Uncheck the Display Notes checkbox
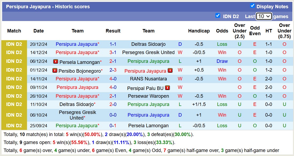294x156 pixels. point(252,6)
